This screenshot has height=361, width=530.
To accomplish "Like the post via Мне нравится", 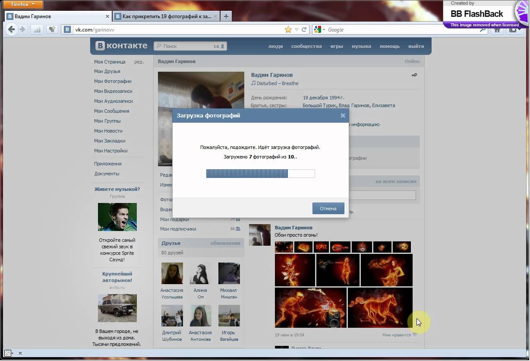I will [400, 335].
